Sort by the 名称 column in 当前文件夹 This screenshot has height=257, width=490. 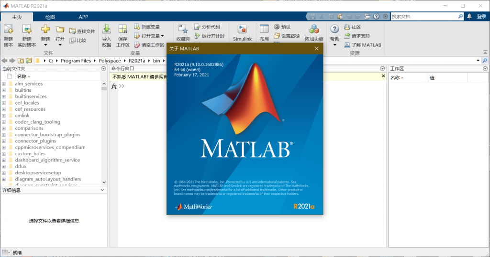tap(58, 76)
